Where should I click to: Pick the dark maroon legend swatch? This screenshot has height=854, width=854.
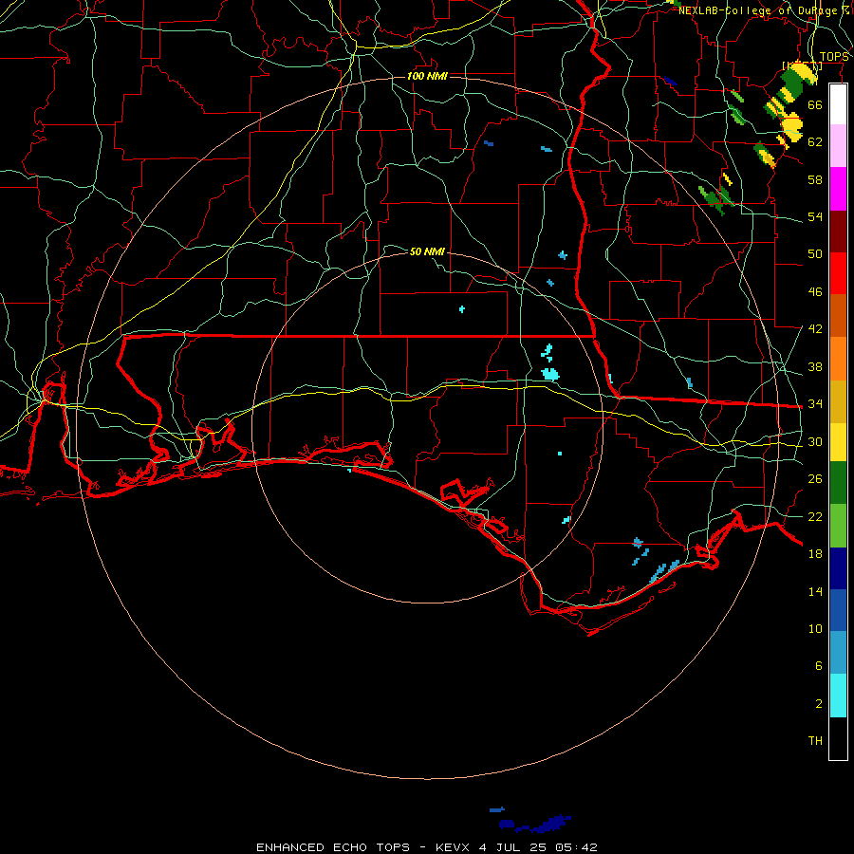[x=838, y=231]
